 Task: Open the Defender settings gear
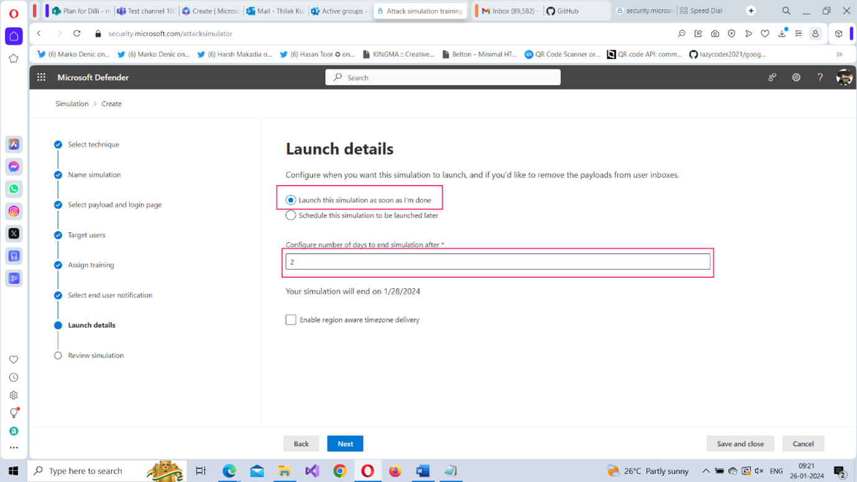point(796,78)
